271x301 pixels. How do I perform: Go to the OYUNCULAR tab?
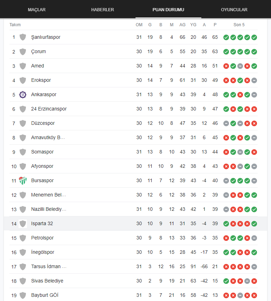pos(234,9)
